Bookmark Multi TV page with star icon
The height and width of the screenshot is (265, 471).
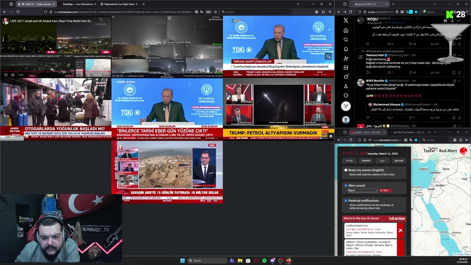(215, 12)
